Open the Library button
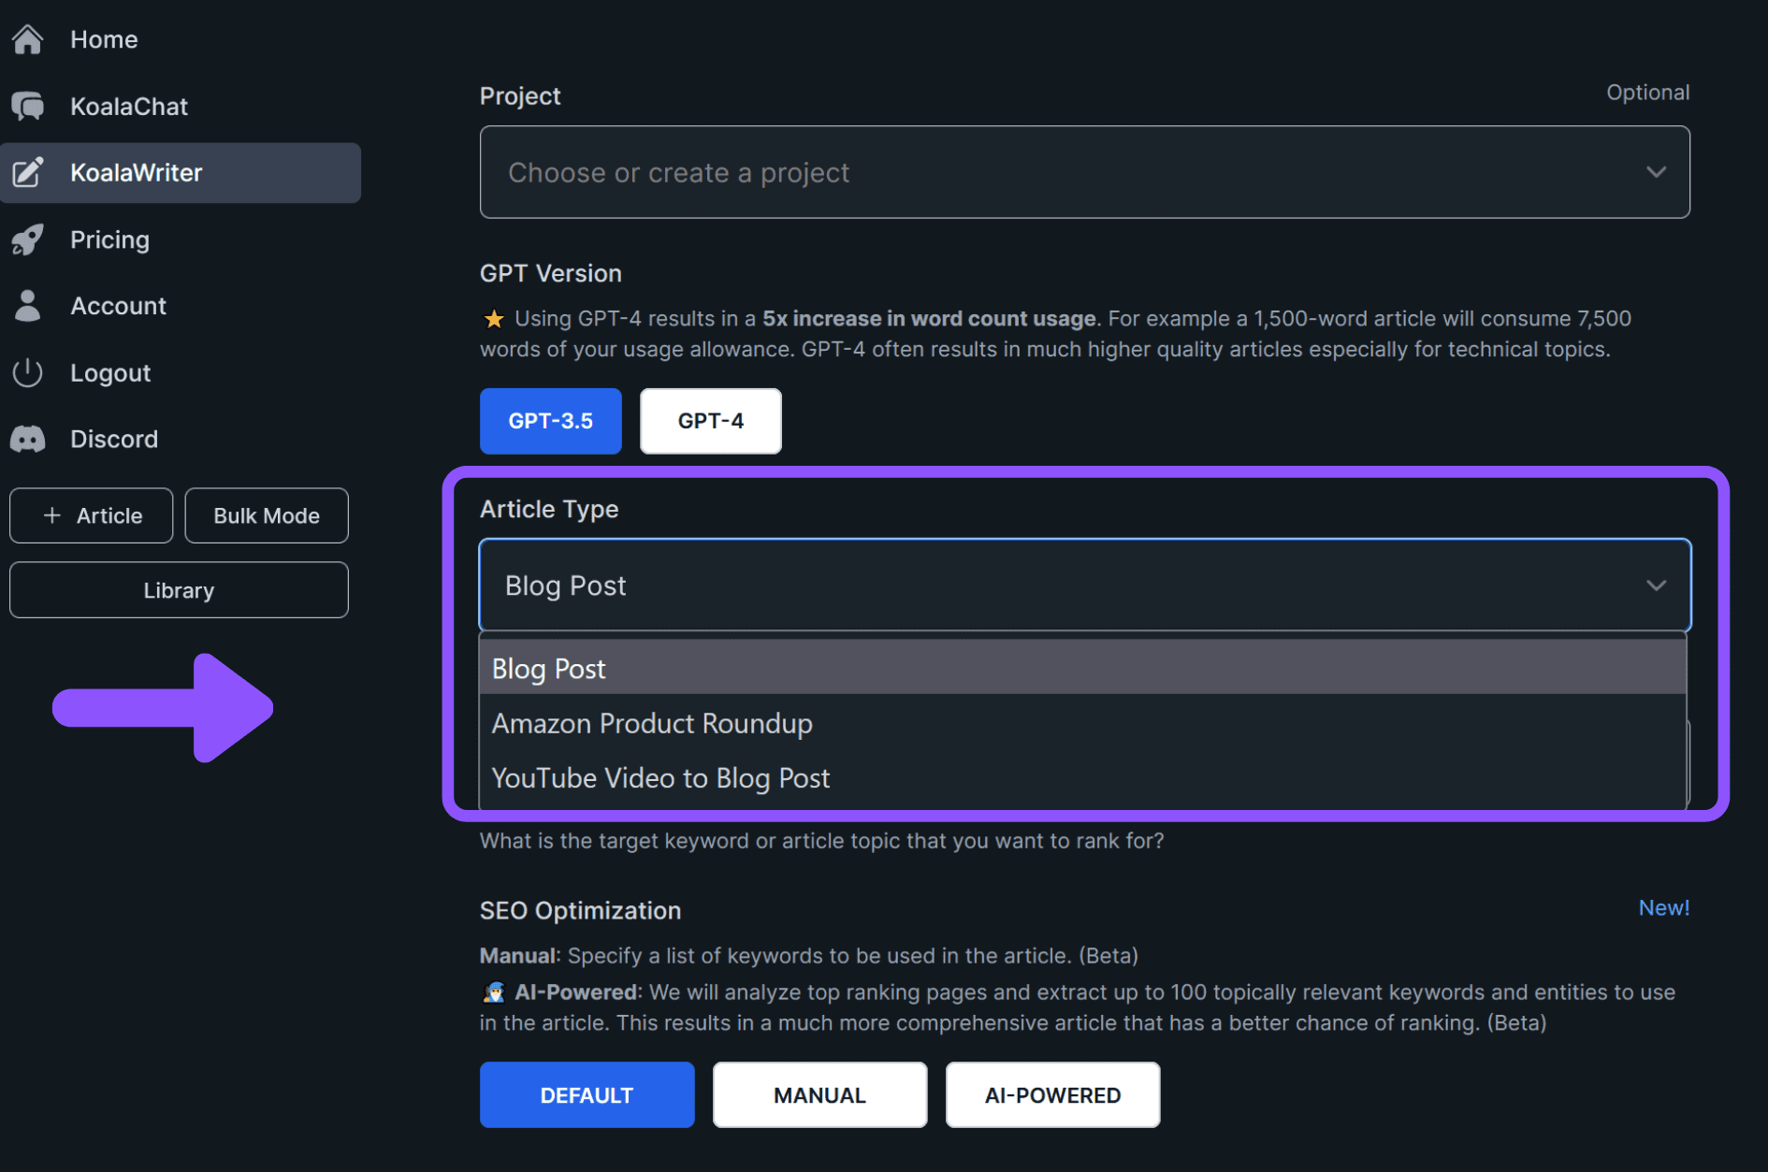 [179, 590]
